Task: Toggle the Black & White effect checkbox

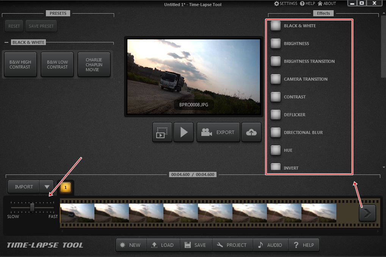Action: [x=275, y=26]
